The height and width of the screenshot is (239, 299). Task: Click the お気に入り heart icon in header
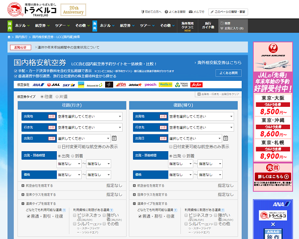click(x=222, y=28)
